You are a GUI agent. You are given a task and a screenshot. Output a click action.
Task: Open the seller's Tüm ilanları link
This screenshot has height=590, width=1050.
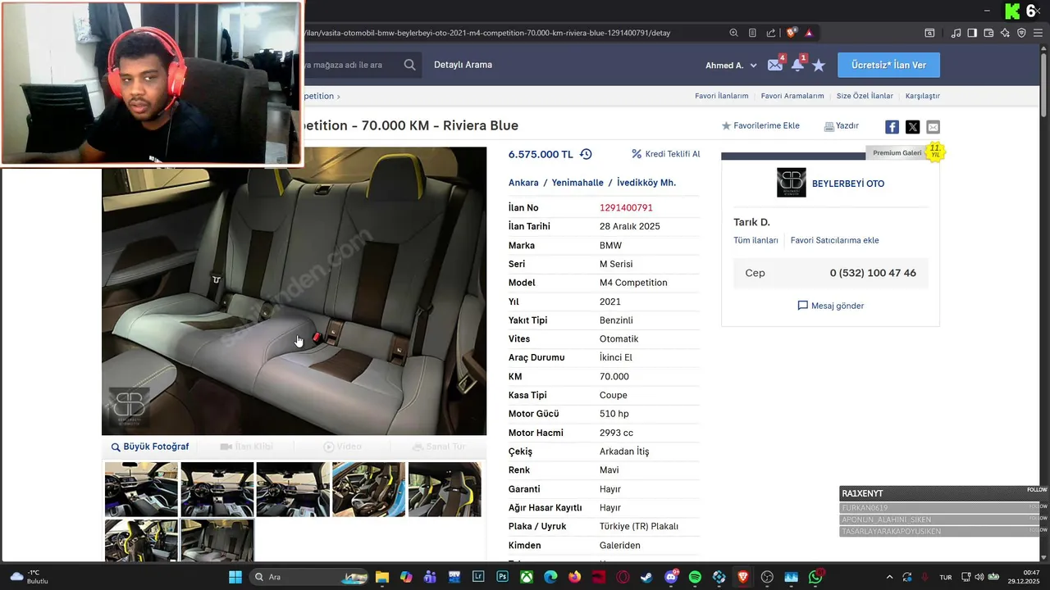756,240
